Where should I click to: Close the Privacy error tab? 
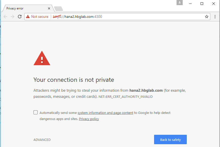[49, 8]
